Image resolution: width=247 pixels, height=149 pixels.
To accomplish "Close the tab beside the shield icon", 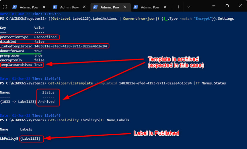I will point(44,7).
